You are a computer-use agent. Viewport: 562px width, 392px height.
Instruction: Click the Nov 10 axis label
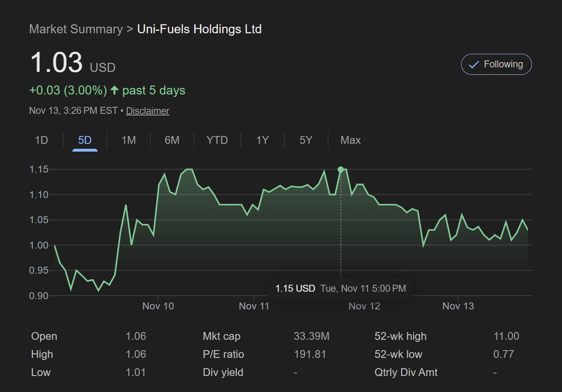tap(158, 306)
